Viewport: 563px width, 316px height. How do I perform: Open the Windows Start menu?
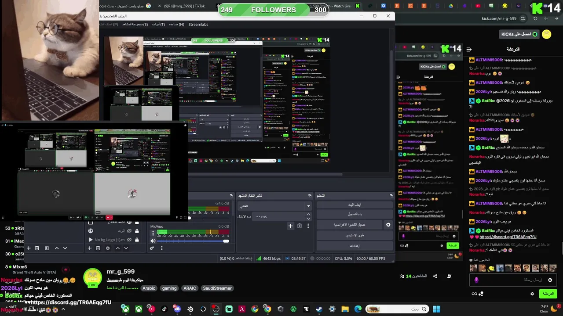pos(436,309)
